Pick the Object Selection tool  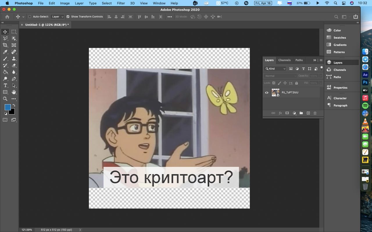pyautogui.click(x=14, y=38)
